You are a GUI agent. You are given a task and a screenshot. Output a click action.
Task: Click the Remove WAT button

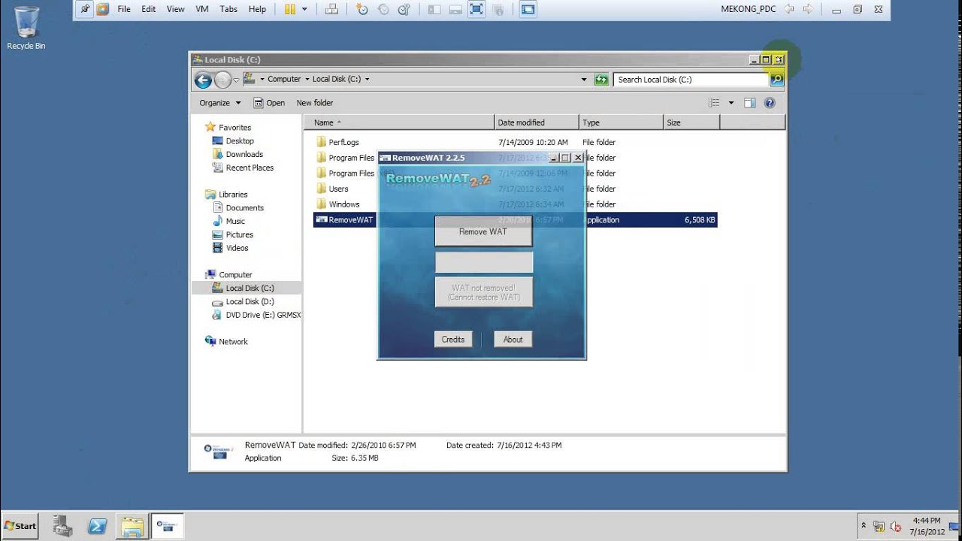point(483,231)
